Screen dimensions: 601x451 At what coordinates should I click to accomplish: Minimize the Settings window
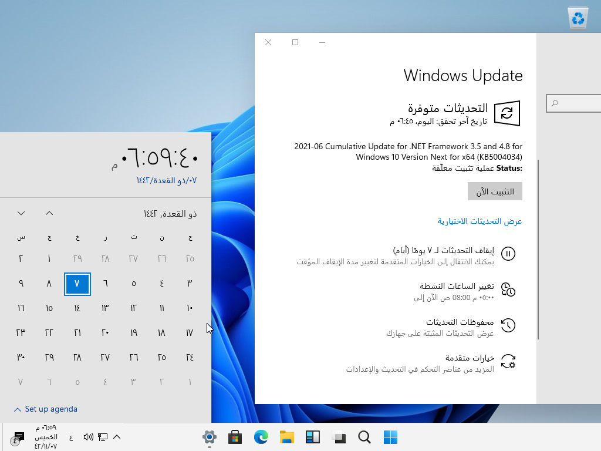(322, 42)
